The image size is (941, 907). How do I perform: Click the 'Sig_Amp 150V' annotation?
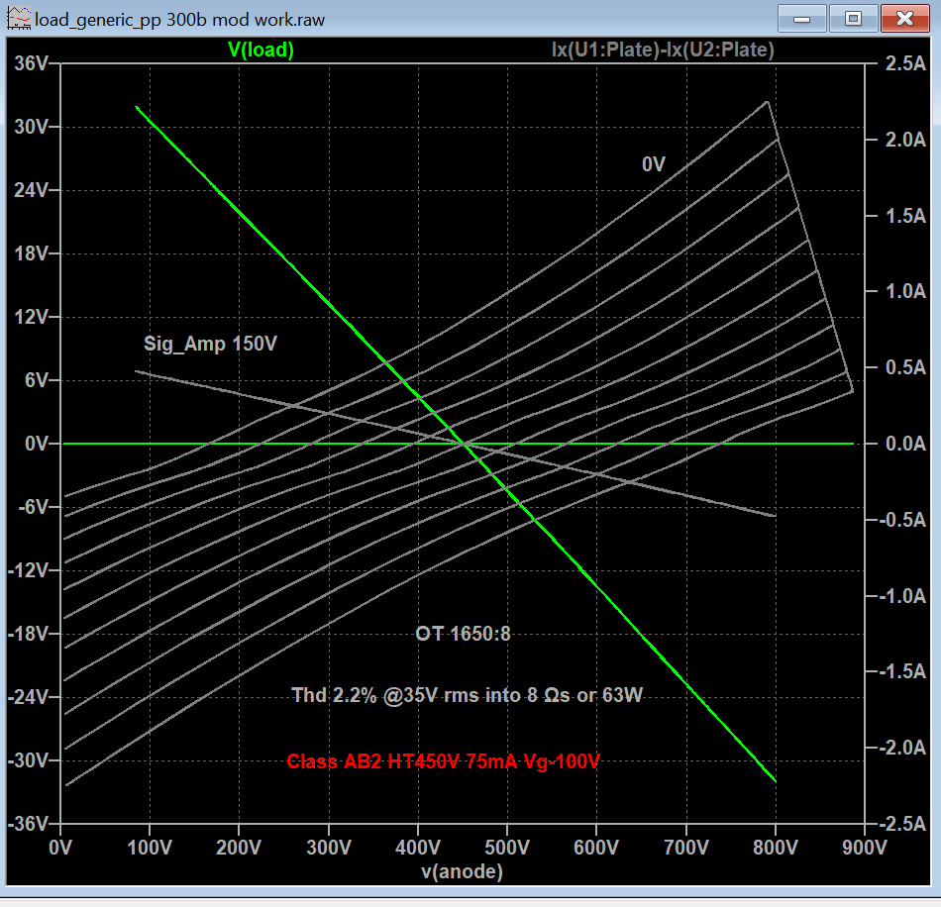[x=210, y=344]
